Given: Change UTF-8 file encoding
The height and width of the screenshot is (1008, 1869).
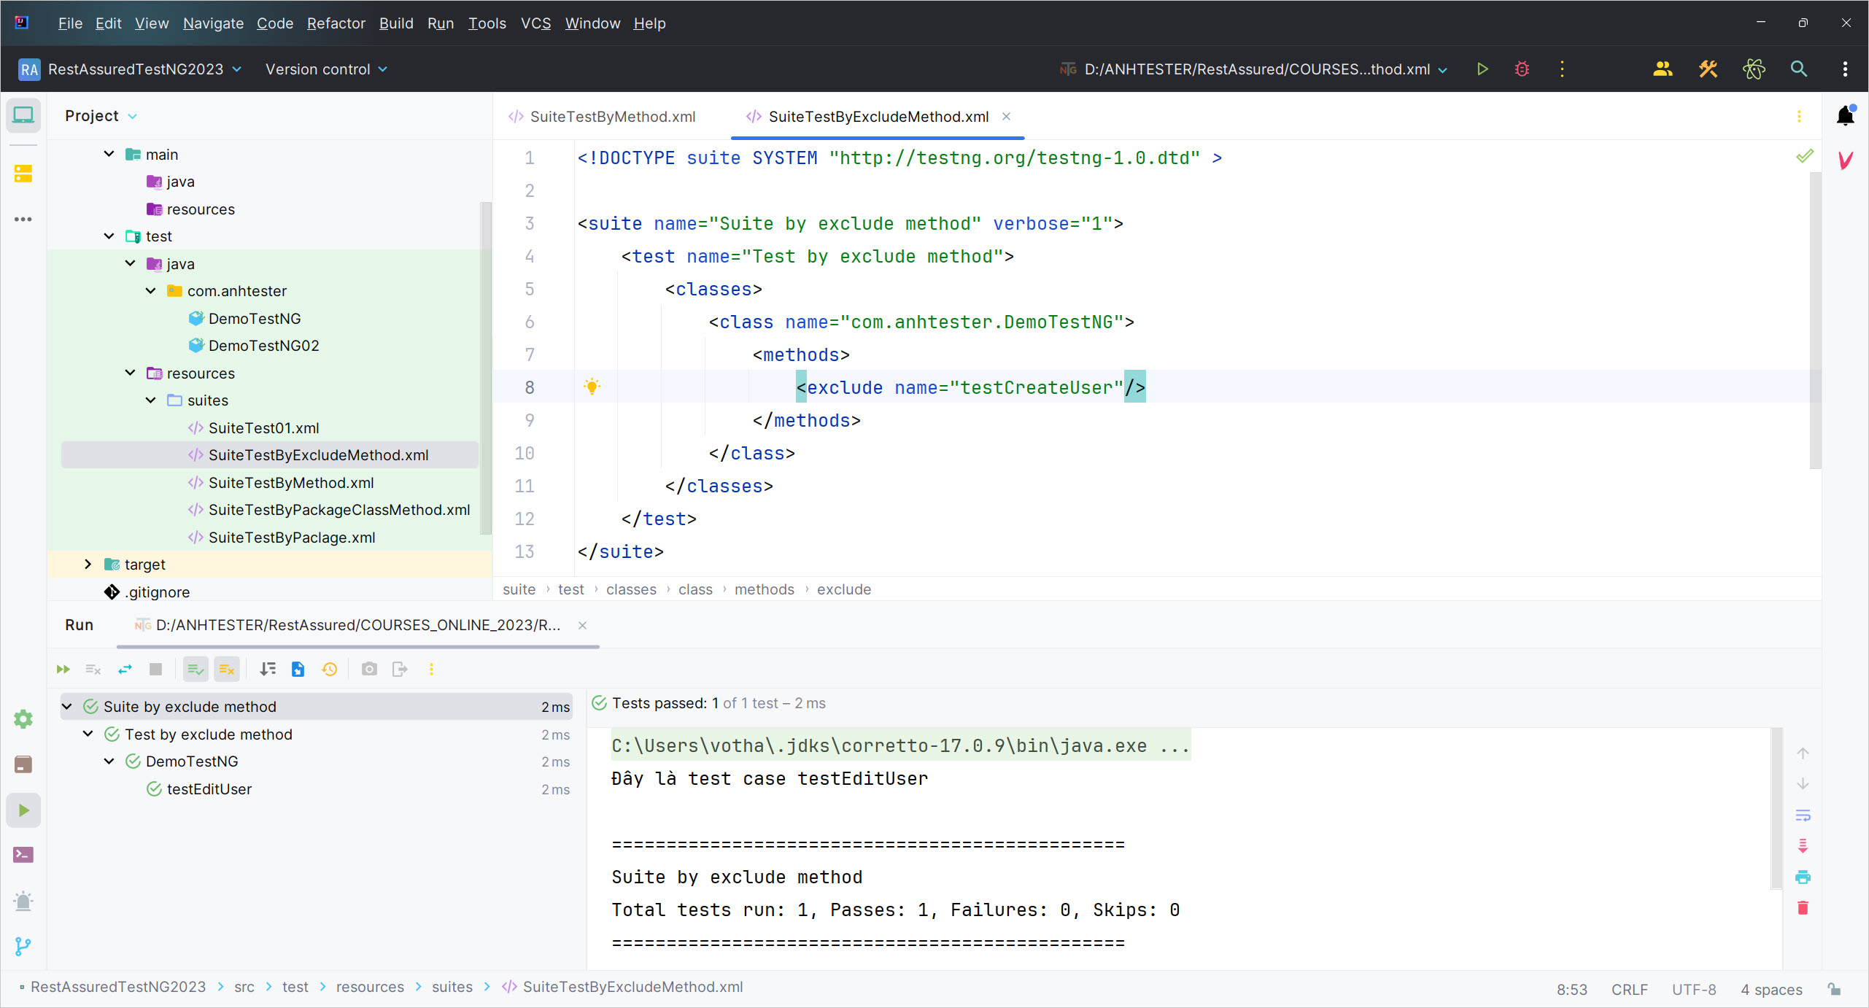Looking at the screenshot, I should [1694, 989].
